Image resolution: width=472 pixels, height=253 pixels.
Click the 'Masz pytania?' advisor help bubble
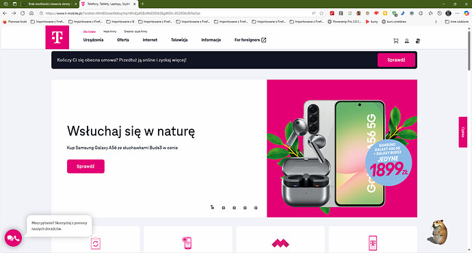click(x=59, y=226)
